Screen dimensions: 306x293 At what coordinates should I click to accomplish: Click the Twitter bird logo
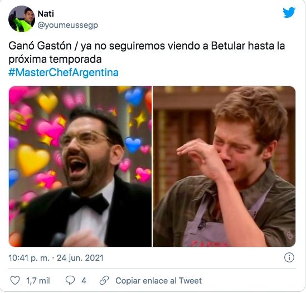click(x=289, y=12)
